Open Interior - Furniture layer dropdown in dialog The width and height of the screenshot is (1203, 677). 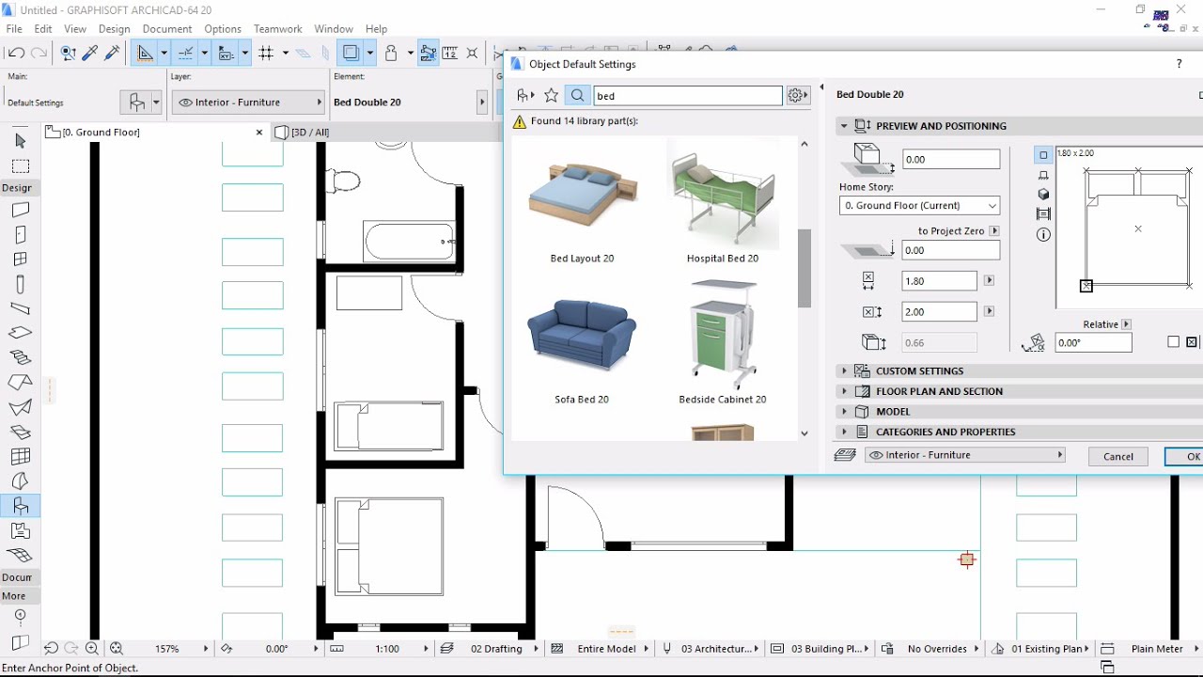(x=965, y=455)
